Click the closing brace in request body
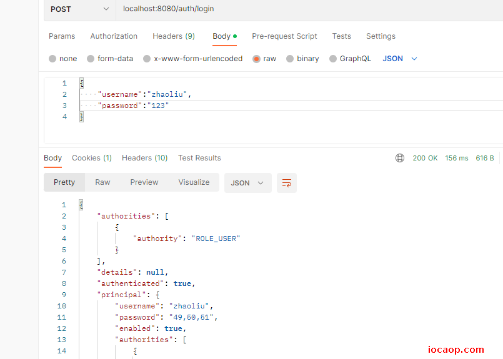The width and height of the screenshot is (503, 359). tap(81, 117)
